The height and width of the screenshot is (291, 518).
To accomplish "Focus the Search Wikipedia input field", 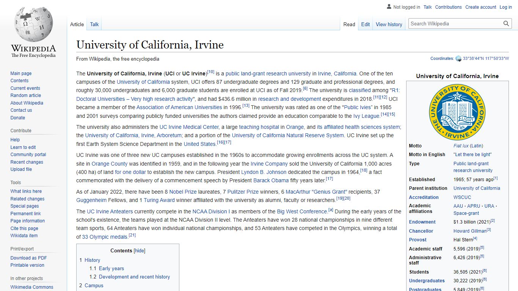I will tap(455, 23).
